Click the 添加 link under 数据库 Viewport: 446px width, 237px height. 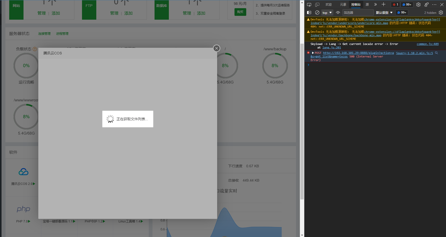click(x=201, y=13)
